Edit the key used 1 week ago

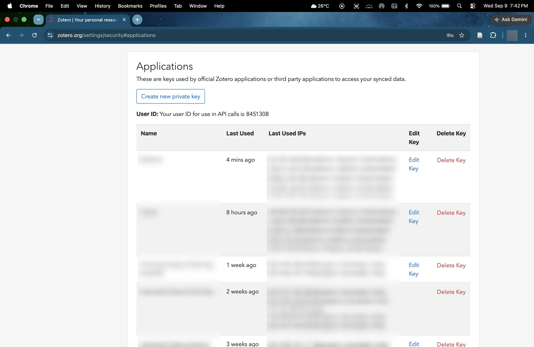coord(414,269)
